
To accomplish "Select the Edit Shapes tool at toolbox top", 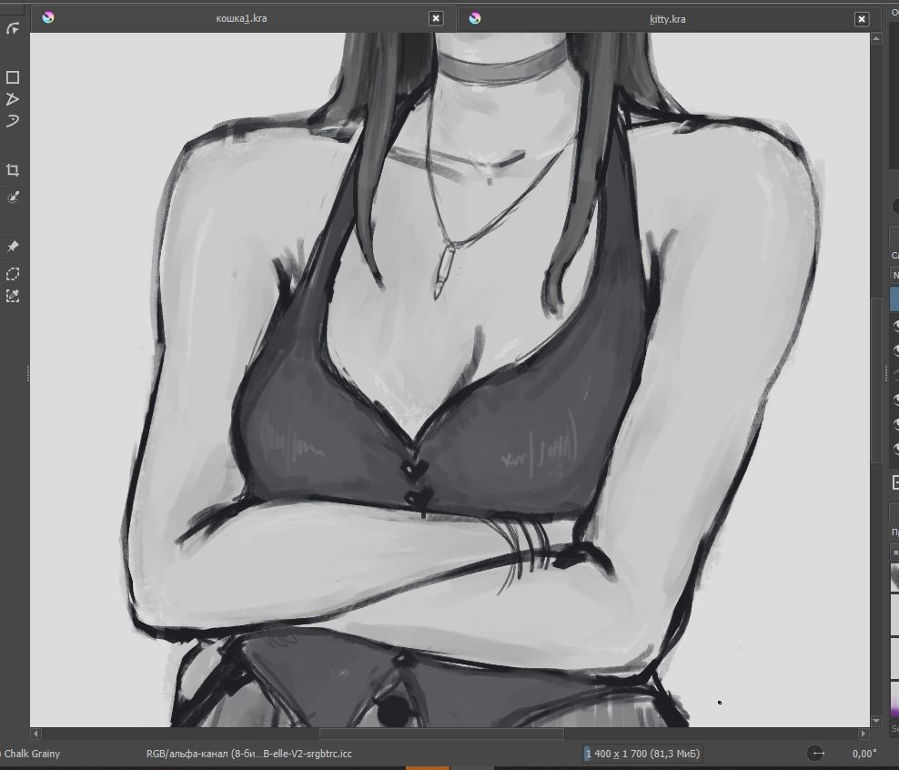I will (x=13, y=27).
